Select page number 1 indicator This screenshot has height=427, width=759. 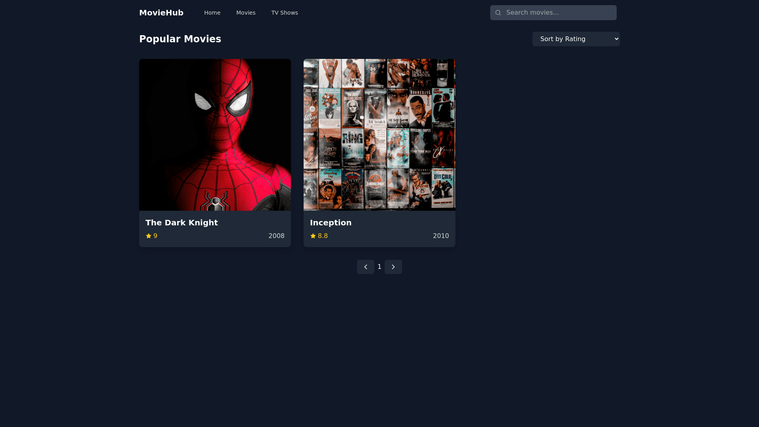coord(379,267)
